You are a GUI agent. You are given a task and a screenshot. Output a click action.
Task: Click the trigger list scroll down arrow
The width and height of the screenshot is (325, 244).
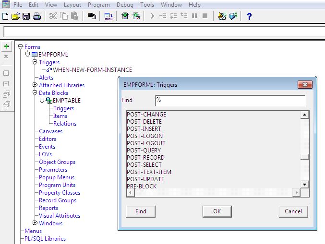point(305,184)
